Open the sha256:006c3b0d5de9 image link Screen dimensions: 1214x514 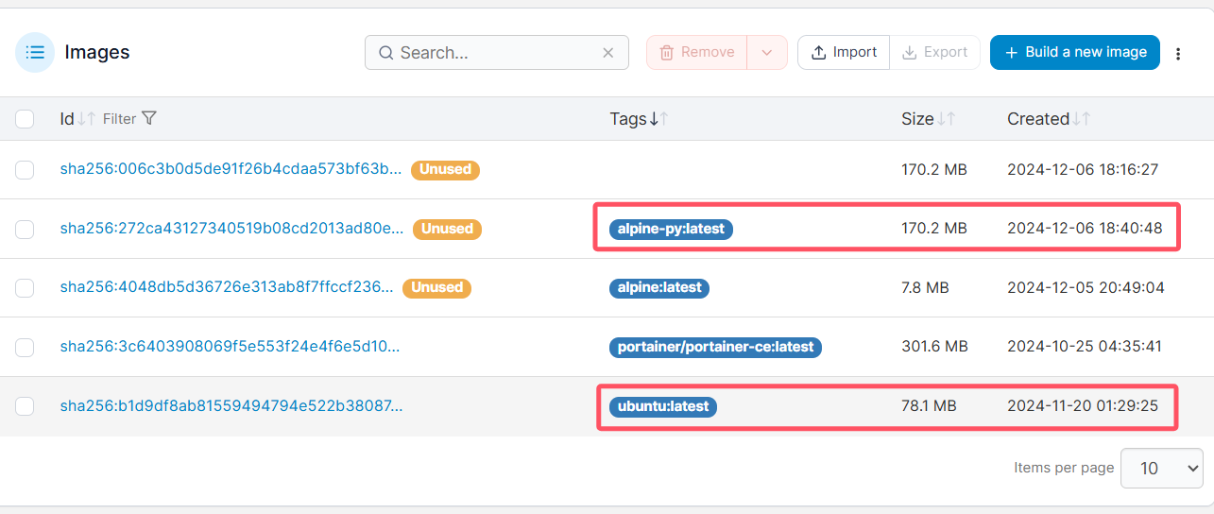[231, 170]
